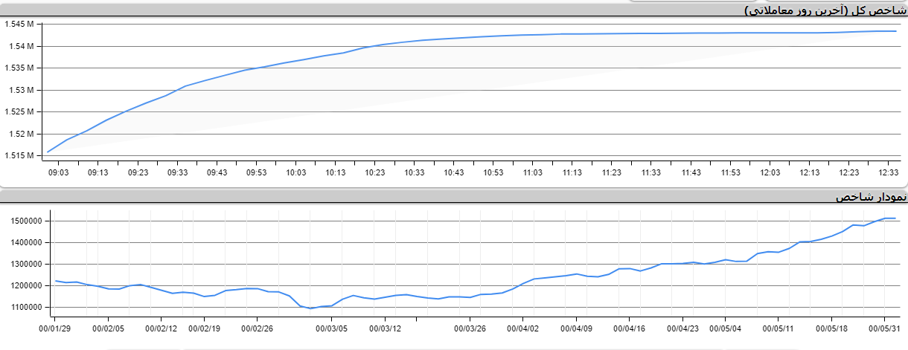
Task: Select the 00/03/05 date label
Action: pos(331,327)
